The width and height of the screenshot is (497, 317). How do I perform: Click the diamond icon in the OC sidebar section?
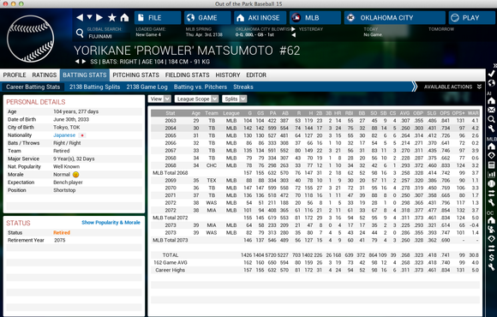click(491, 238)
